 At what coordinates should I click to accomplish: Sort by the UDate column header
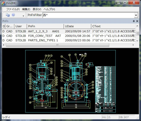click(77, 26)
